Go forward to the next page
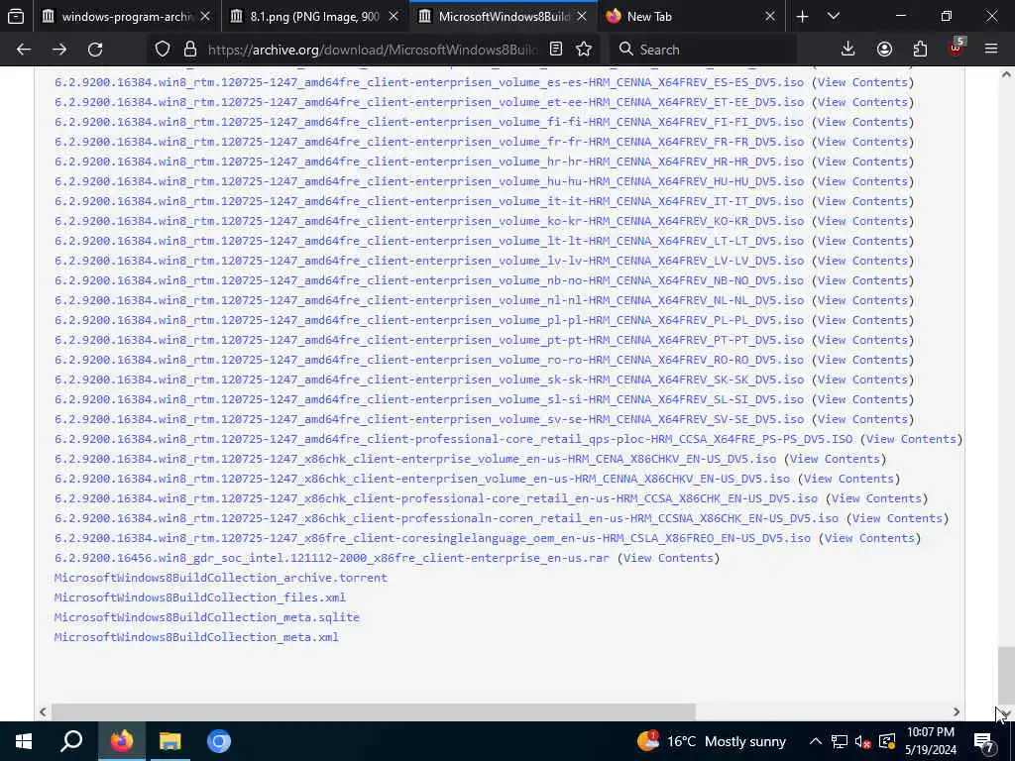 coord(59,50)
